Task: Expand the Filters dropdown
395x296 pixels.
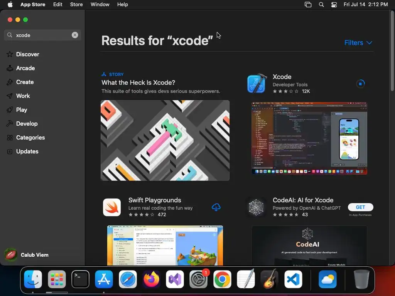Action: (x=358, y=42)
